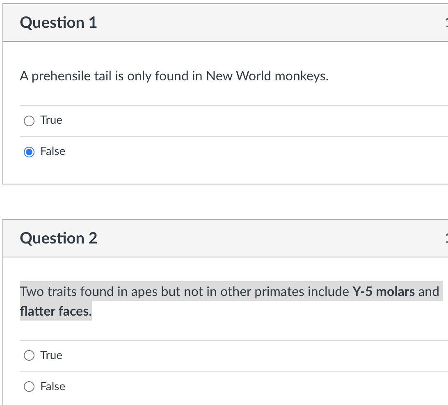This screenshot has height=405, width=448.
Task: Click the True label in Question 1
Action: click(x=51, y=120)
